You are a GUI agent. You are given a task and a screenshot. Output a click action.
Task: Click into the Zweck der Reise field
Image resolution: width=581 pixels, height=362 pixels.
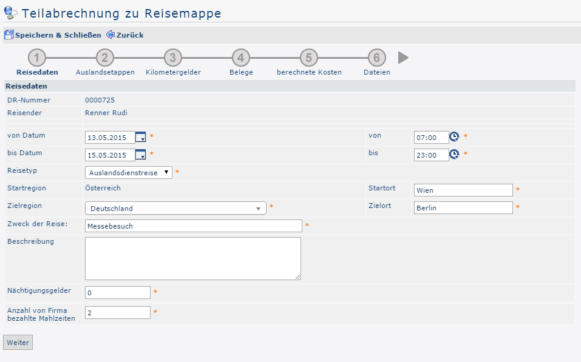[193, 226]
